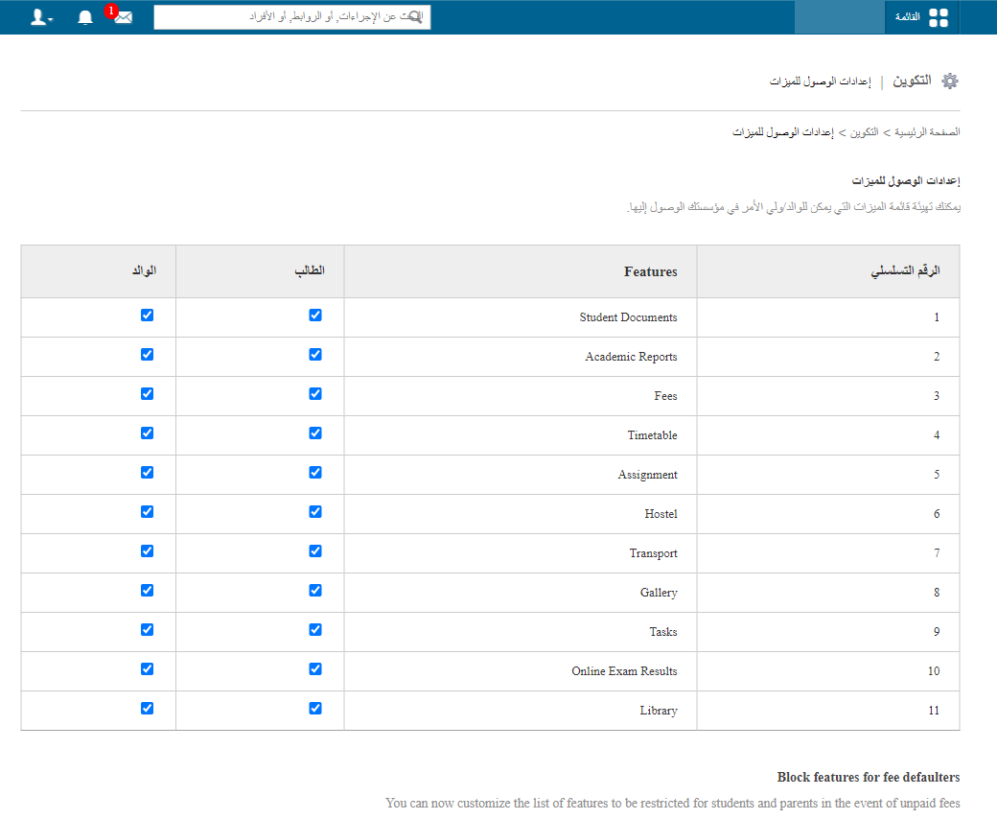Toggle student checkbox for Gallery

[315, 591]
